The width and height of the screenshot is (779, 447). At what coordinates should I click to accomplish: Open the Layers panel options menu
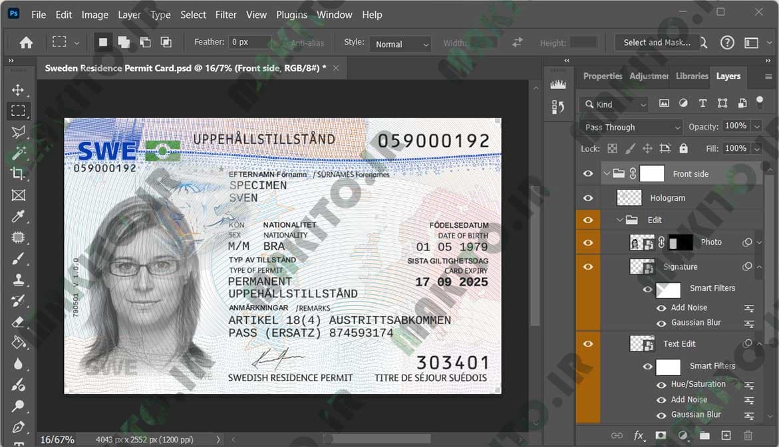coord(768,76)
